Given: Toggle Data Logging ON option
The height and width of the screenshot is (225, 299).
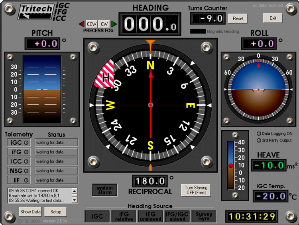Looking at the screenshot, I should click(259, 134).
